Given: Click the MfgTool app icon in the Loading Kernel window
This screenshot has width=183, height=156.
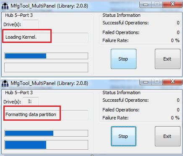Looking at the screenshot, I should [x=5, y=6].
